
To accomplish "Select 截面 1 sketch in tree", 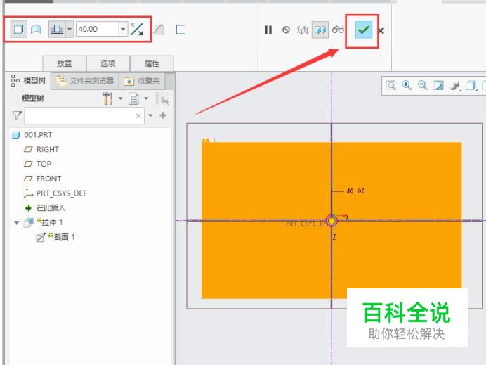I will click(55, 237).
